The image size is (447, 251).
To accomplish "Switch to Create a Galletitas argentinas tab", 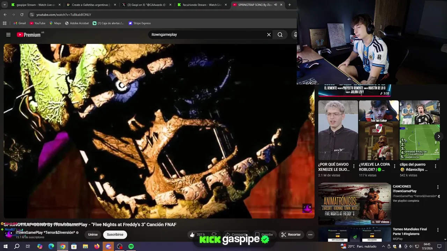I will pyautogui.click(x=91, y=5).
